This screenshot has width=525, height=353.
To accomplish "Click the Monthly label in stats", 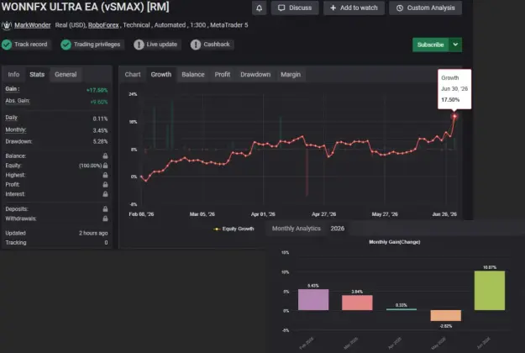I will pyautogui.click(x=16, y=130).
